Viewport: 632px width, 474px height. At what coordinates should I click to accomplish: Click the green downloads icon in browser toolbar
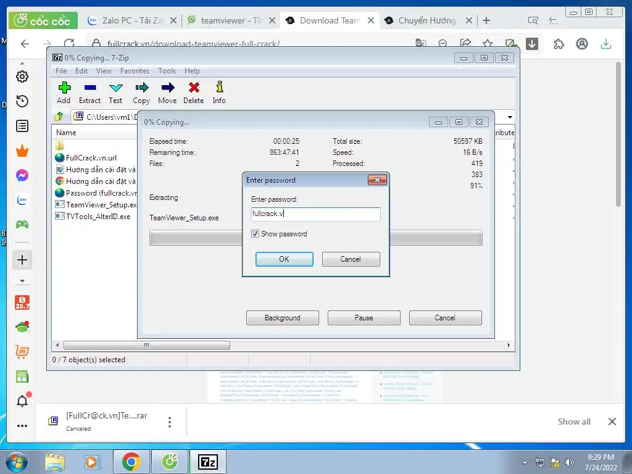tap(606, 44)
